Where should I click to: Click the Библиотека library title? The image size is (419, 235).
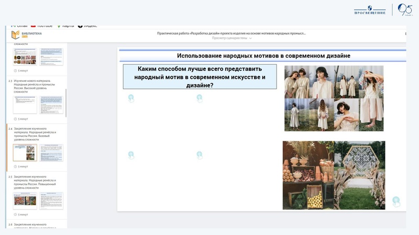click(31, 33)
